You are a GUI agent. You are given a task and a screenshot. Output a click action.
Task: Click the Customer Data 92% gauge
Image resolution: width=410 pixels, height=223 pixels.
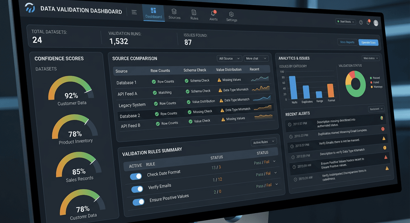(71, 90)
